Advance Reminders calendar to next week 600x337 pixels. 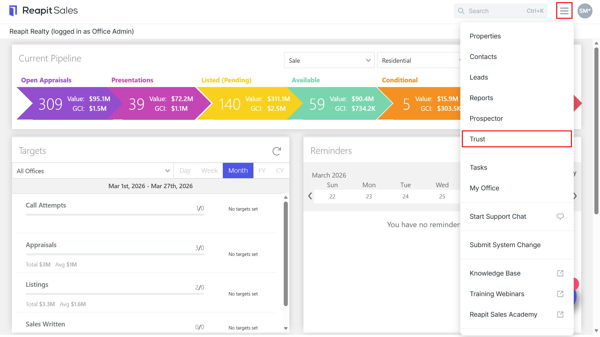point(575,196)
